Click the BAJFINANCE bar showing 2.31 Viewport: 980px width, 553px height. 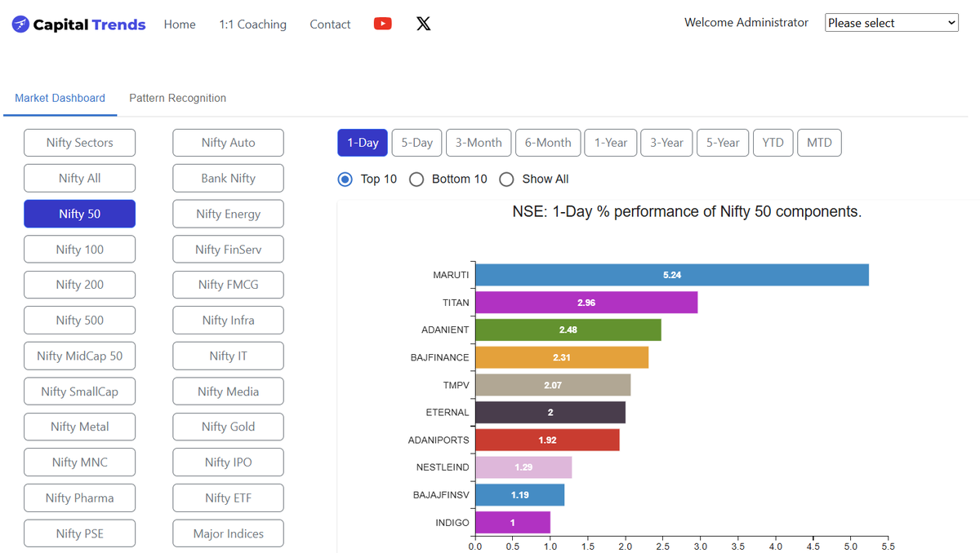562,357
